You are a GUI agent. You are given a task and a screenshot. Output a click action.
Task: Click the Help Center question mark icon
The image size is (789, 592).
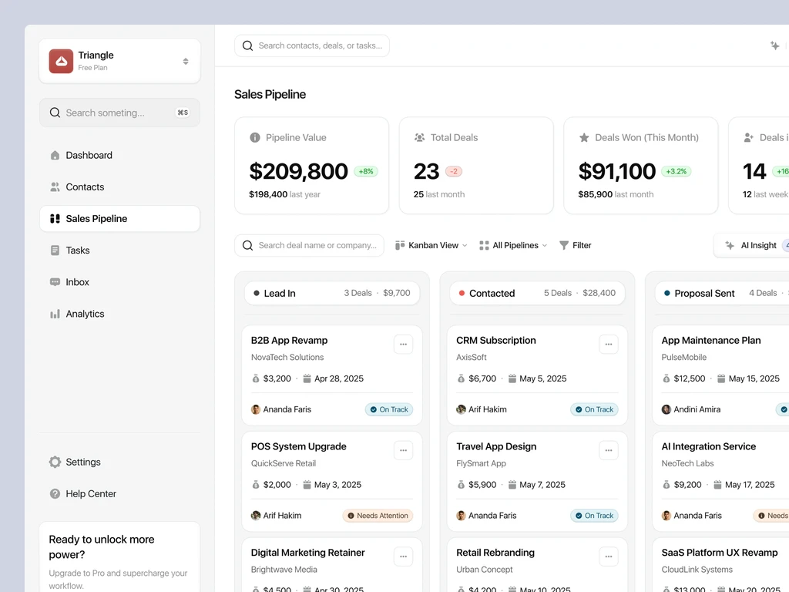pyautogui.click(x=55, y=494)
